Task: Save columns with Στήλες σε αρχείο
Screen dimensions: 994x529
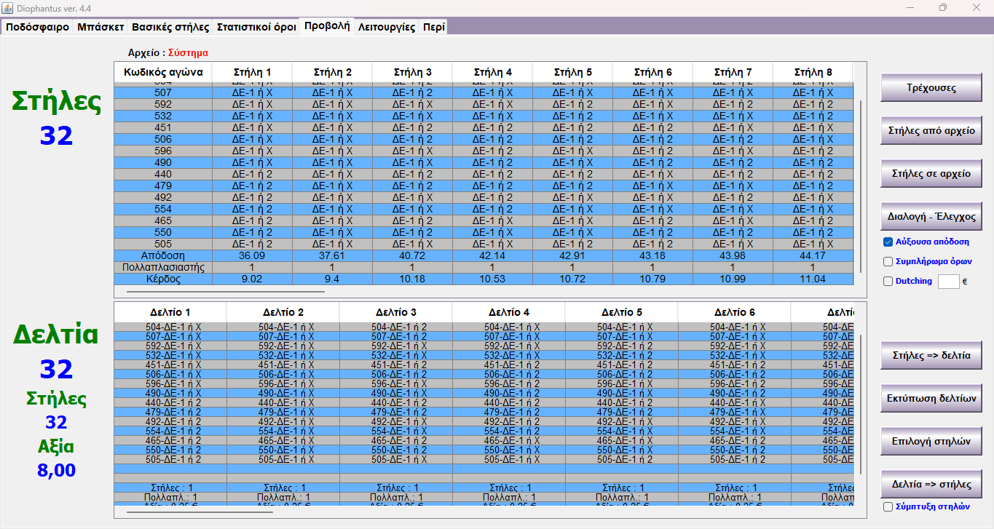Action: (x=931, y=174)
